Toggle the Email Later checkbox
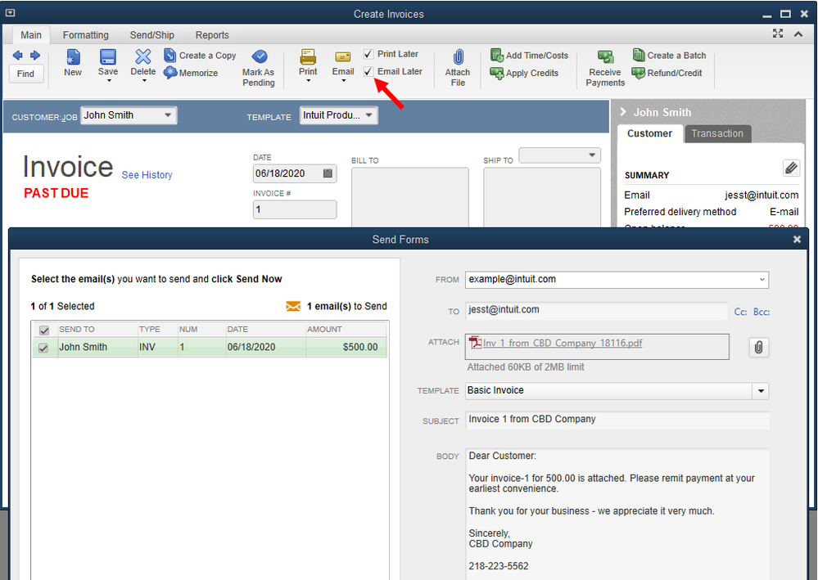Viewport: 818px width, 580px height. coord(368,71)
